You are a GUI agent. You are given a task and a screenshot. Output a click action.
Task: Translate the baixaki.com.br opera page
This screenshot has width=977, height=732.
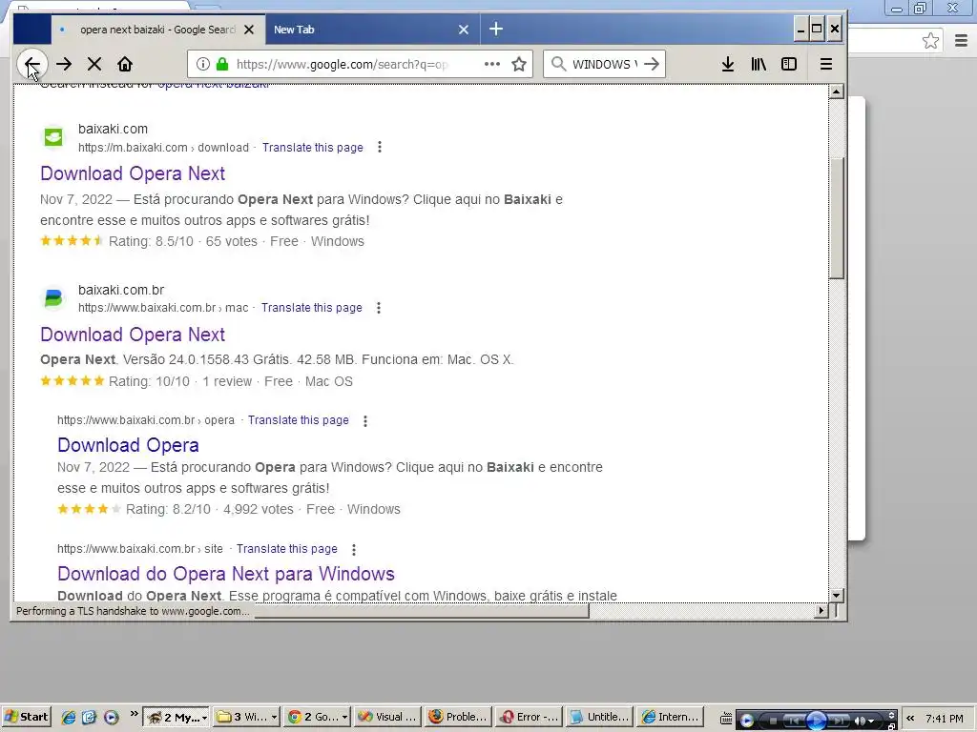click(x=299, y=420)
